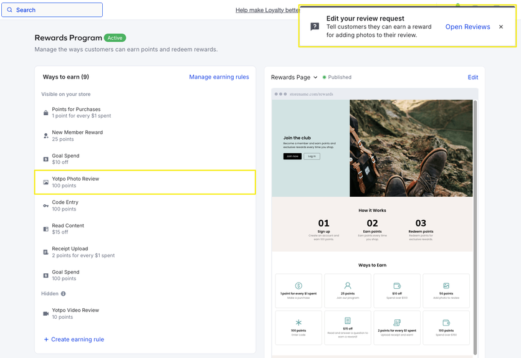
Task: Open the Receipt Upload rule
Action: tap(145, 252)
